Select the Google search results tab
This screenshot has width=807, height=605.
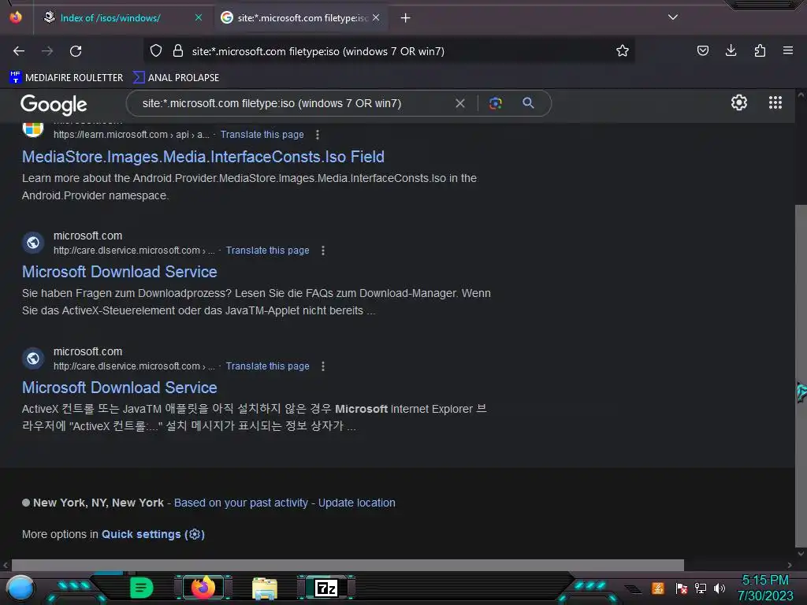point(302,18)
